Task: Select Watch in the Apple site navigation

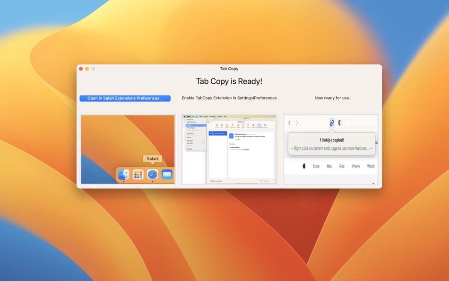Action: click(371, 167)
